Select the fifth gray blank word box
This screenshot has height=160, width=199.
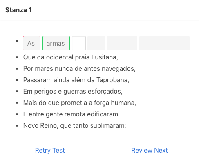click(x=122, y=43)
